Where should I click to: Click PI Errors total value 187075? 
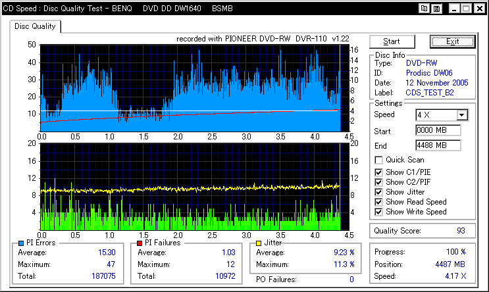pos(103,276)
